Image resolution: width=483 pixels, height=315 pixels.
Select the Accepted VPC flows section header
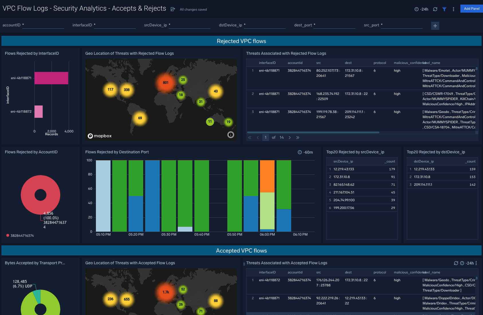(x=241, y=250)
